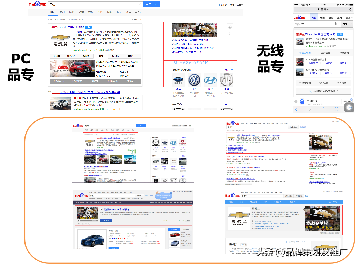Click the Volkswagen 大众 brand logo

coord(194,80)
